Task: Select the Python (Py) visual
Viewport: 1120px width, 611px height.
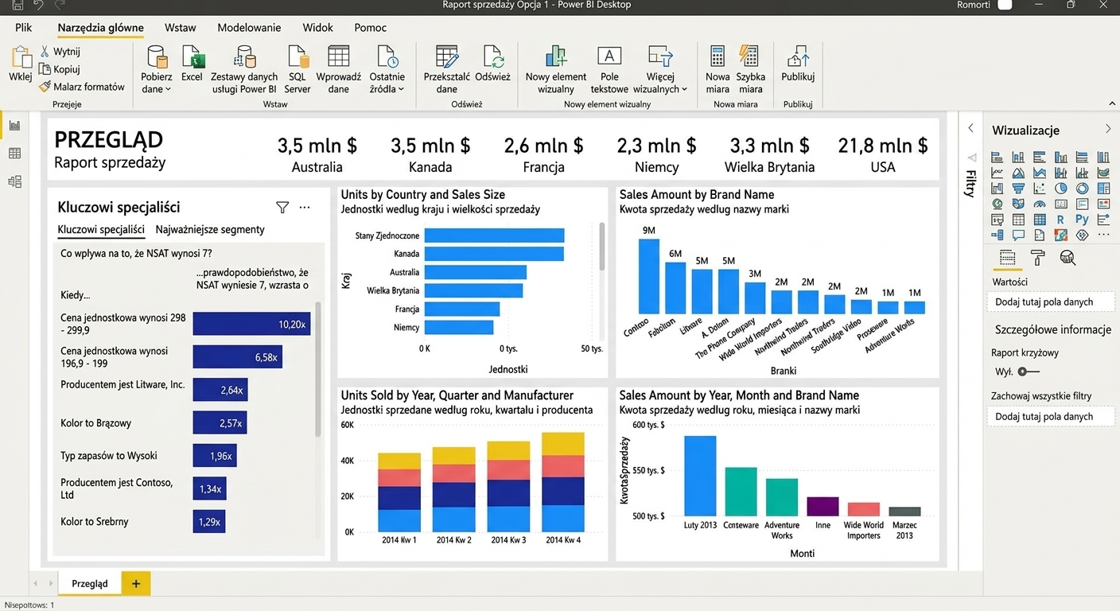Action: click(x=1082, y=220)
